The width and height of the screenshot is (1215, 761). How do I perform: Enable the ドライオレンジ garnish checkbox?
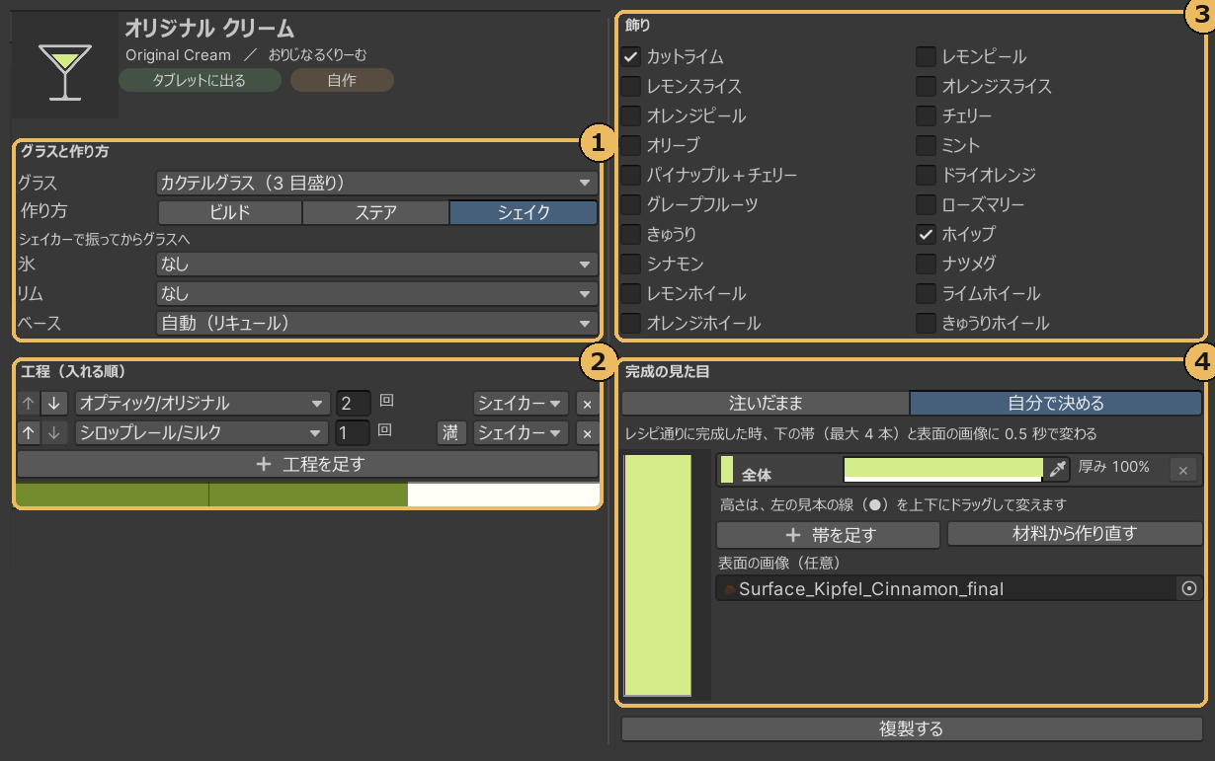click(x=926, y=175)
